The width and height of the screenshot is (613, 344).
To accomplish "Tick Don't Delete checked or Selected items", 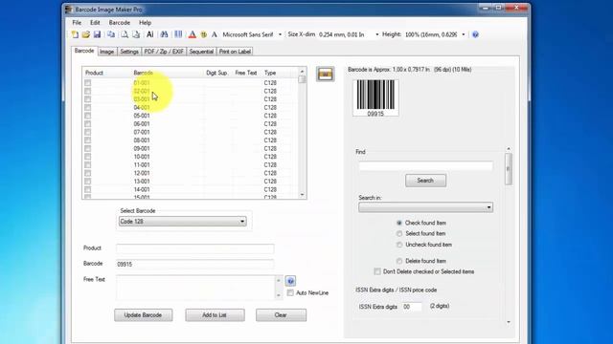I will coord(377,271).
